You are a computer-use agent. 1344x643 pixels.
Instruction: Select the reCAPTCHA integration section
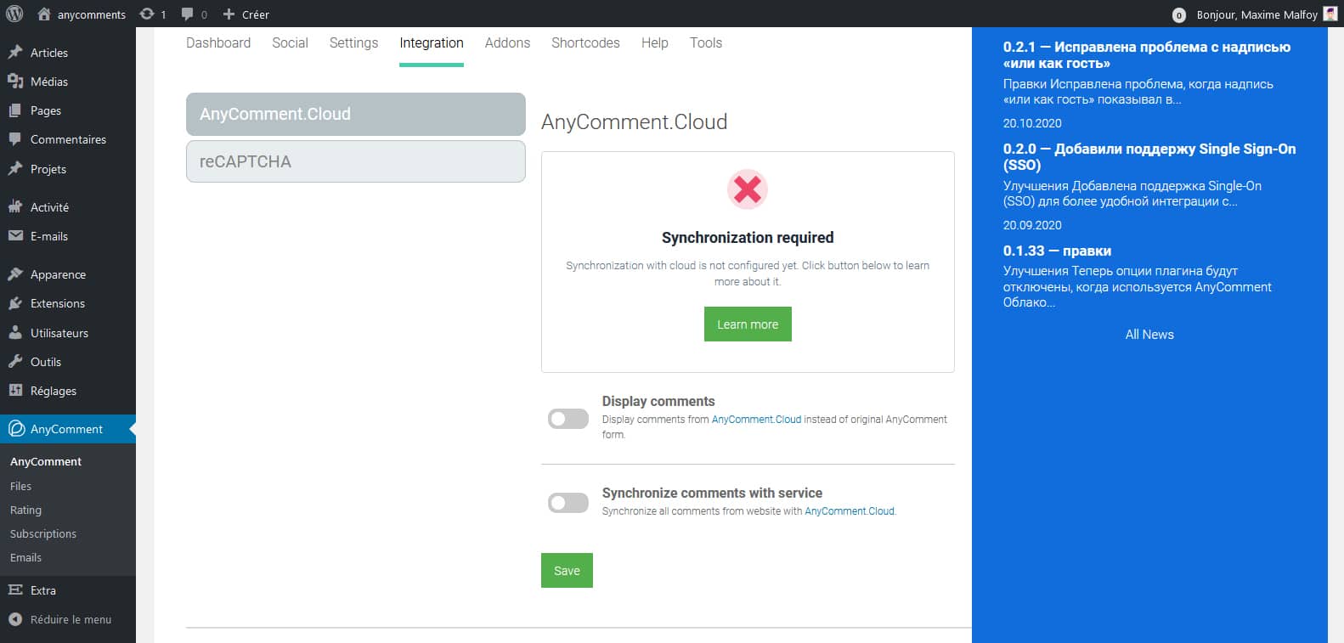356,161
